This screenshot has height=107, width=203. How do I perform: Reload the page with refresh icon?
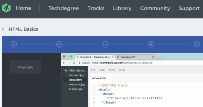[74, 63]
